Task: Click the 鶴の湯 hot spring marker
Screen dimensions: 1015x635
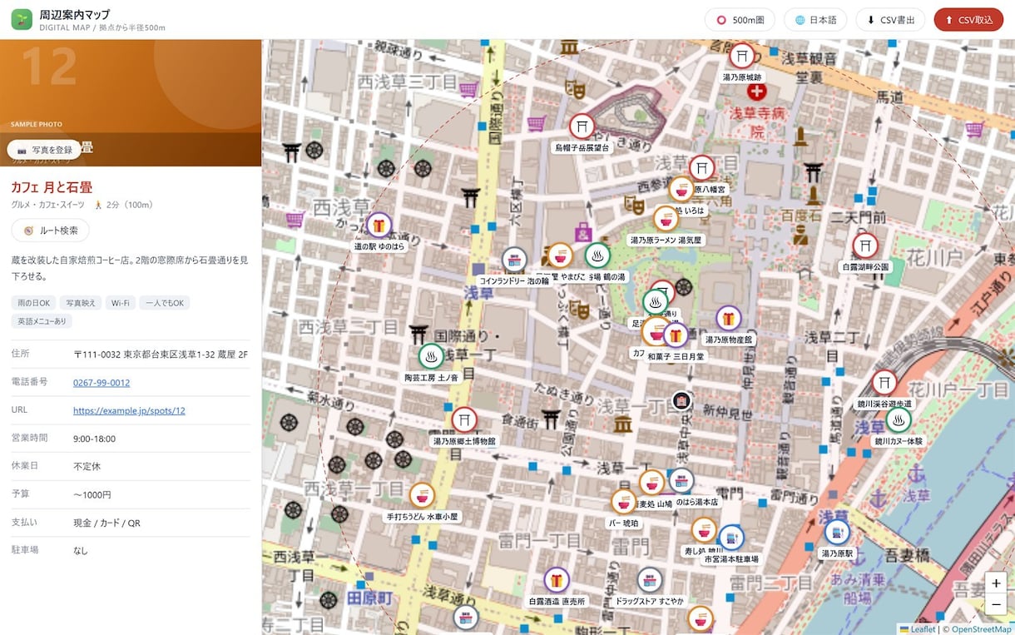Action: pos(597,255)
